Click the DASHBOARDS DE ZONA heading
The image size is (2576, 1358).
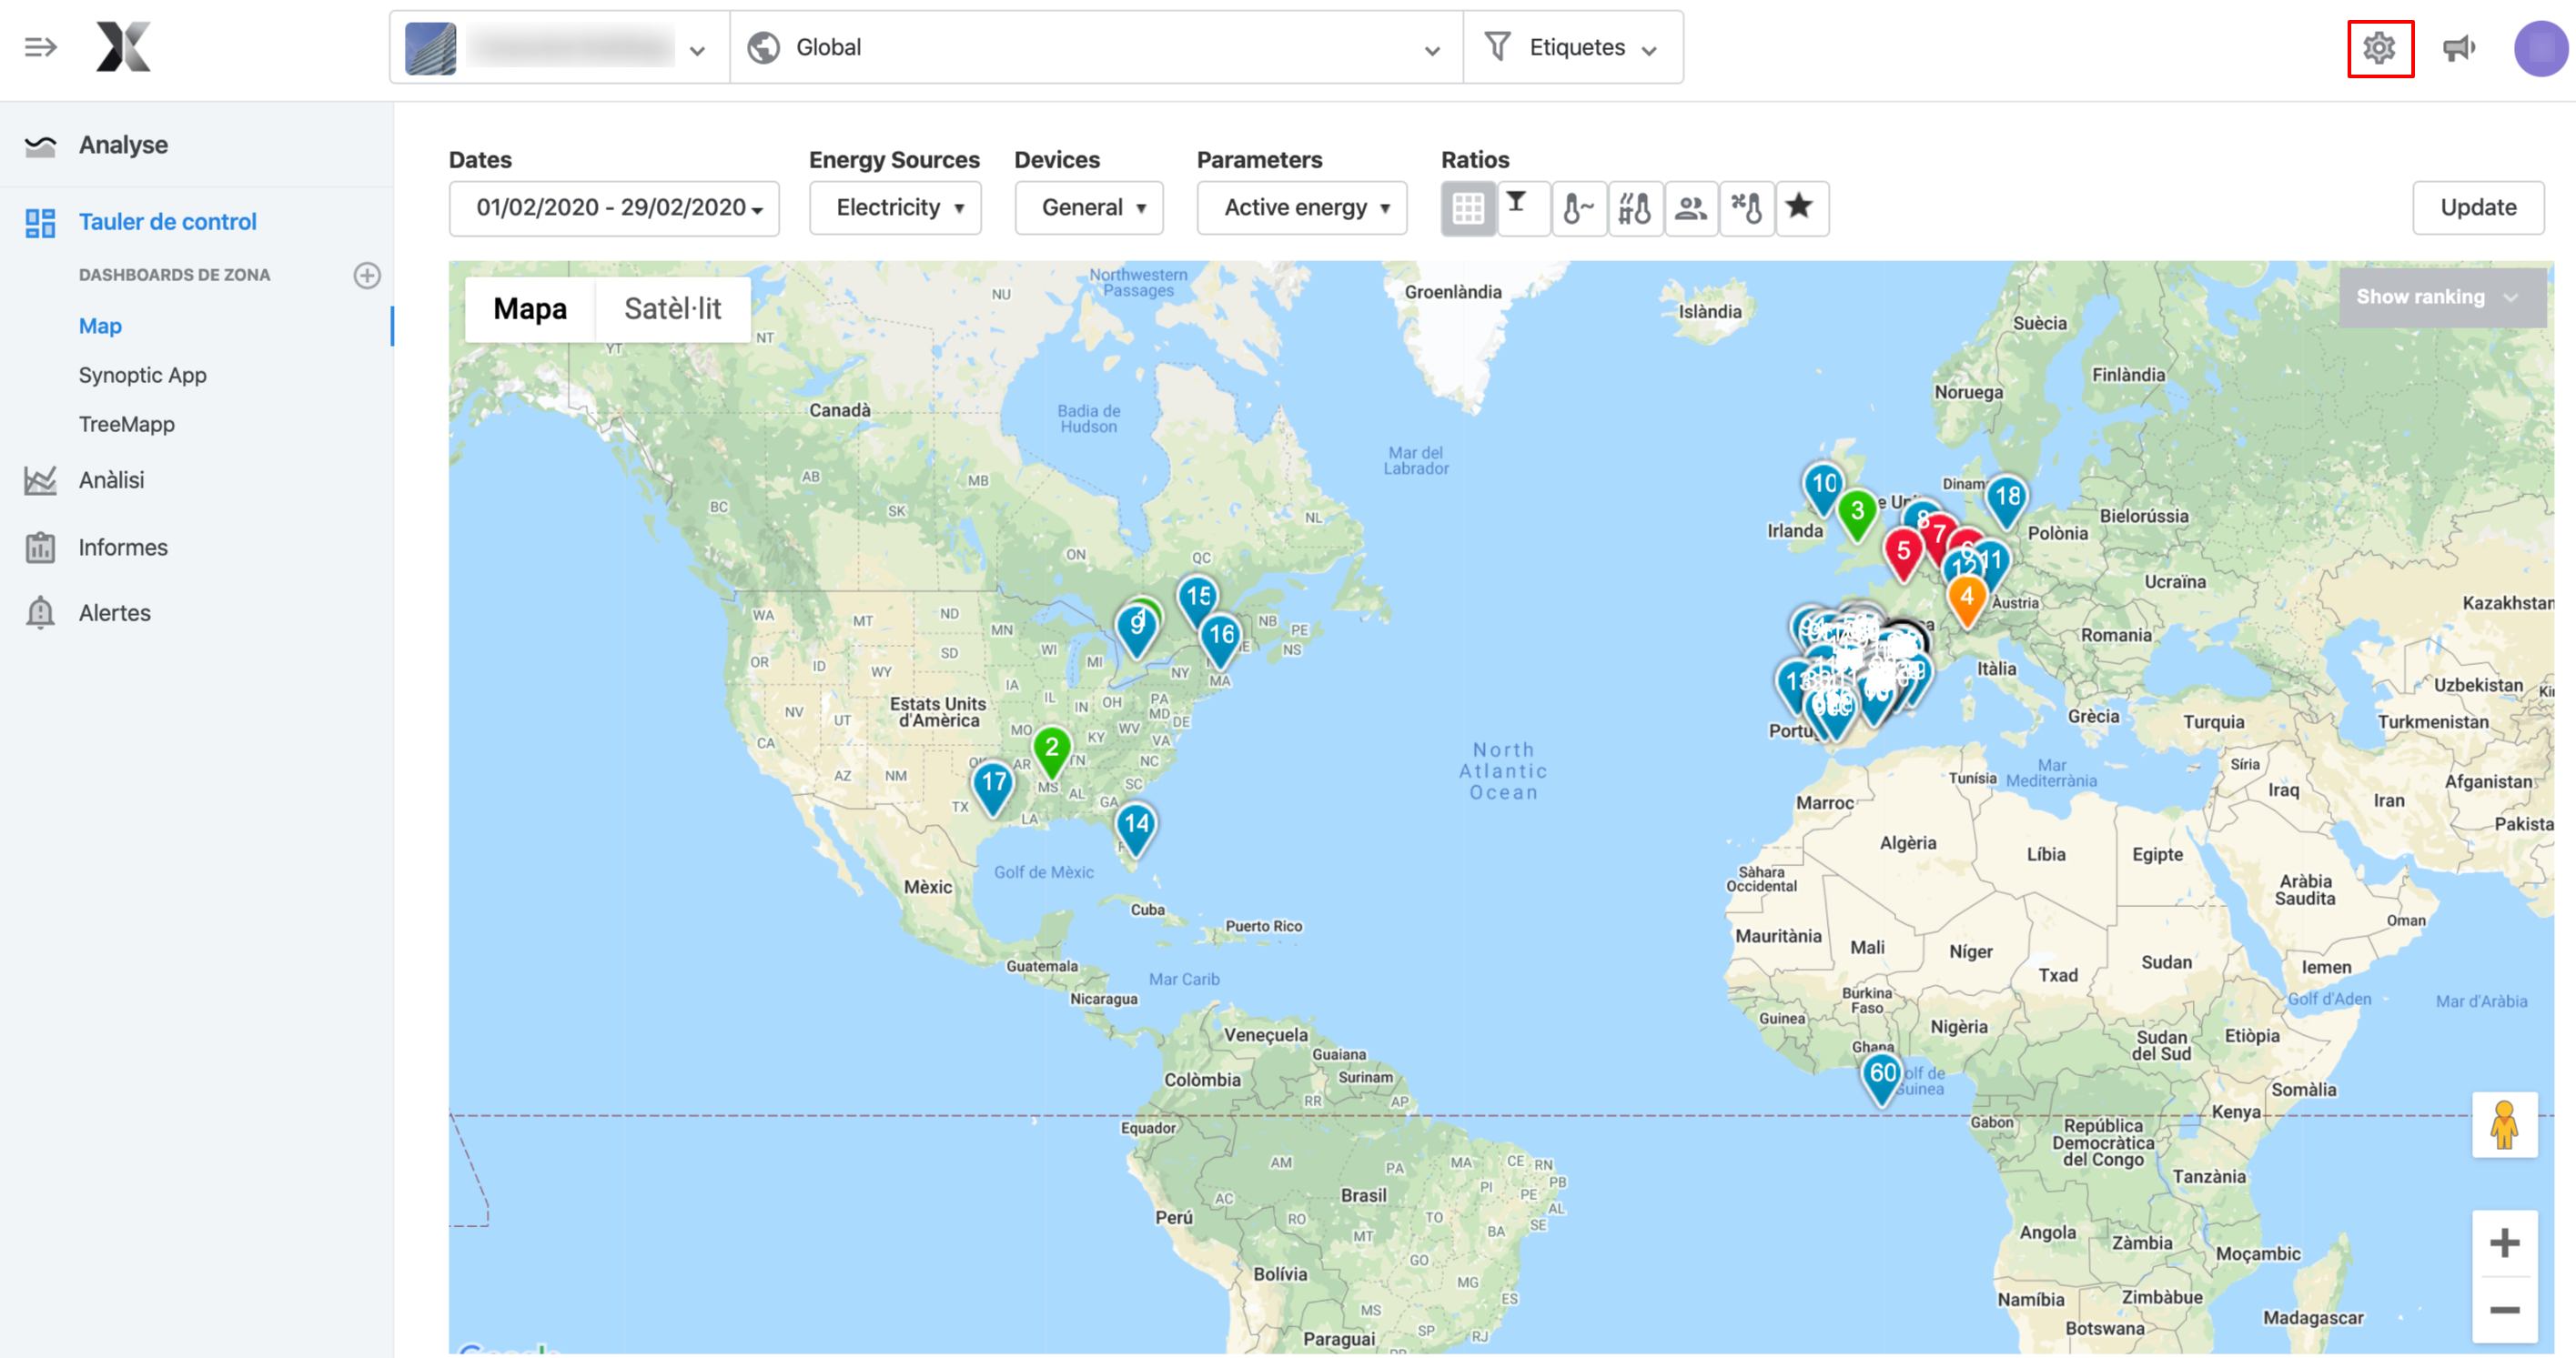pyautogui.click(x=174, y=275)
